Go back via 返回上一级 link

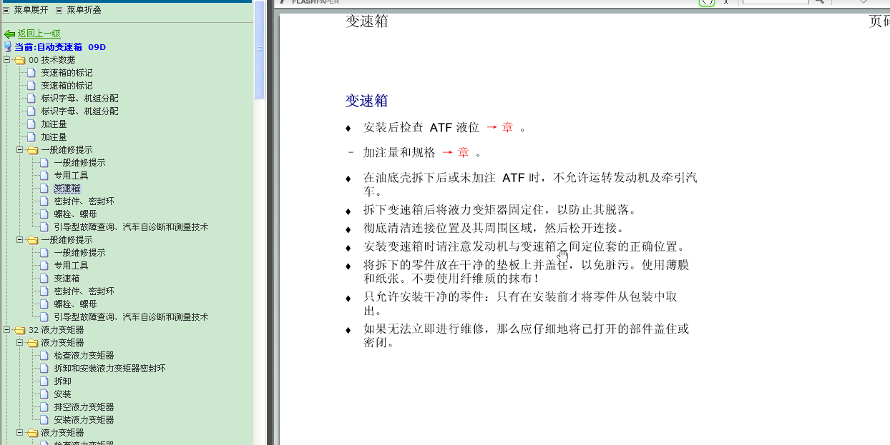(39, 34)
